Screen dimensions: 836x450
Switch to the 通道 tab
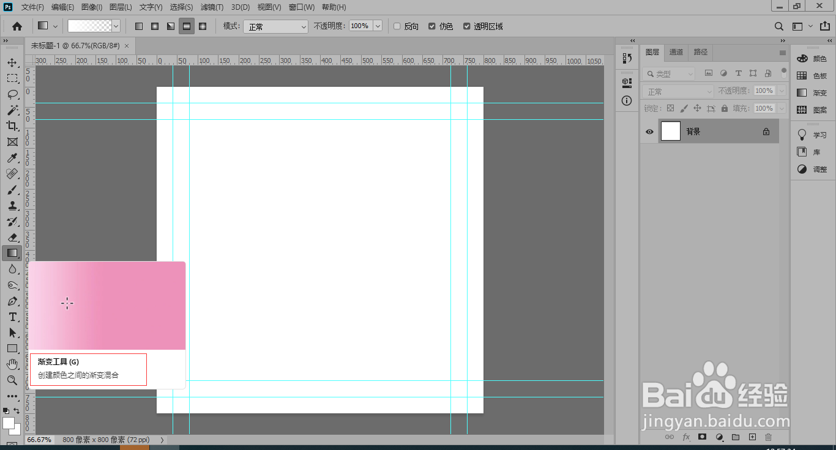click(x=676, y=53)
